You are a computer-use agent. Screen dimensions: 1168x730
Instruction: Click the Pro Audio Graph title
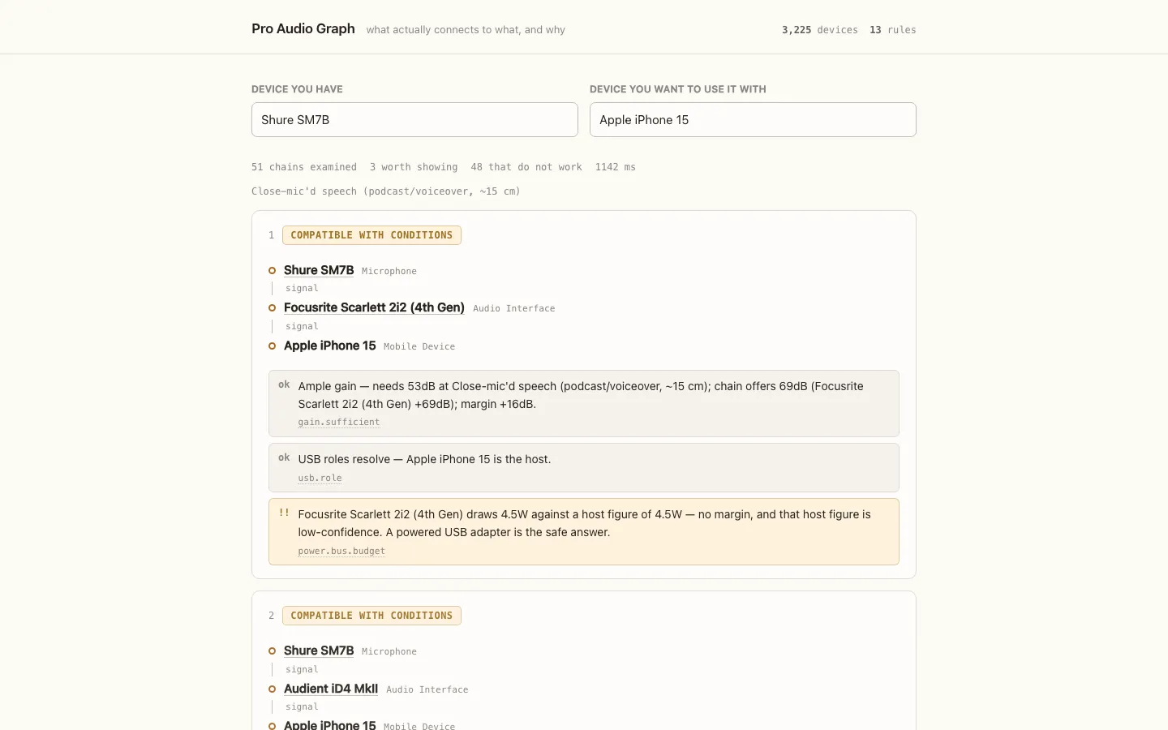[x=303, y=28]
